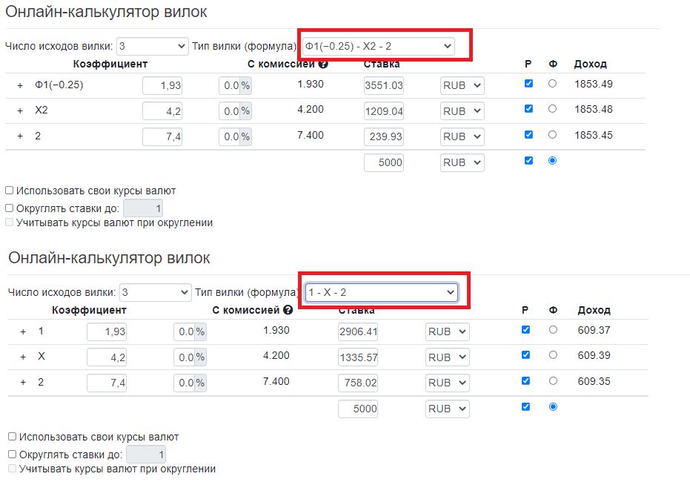Open the commission help icon in upper calculator
Screen dimensions: 690x482
tap(323, 65)
